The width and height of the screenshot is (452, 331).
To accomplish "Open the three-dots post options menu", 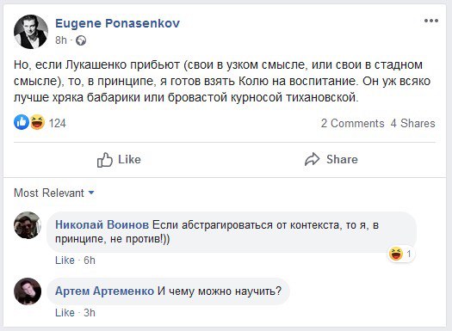I will [x=431, y=21].
